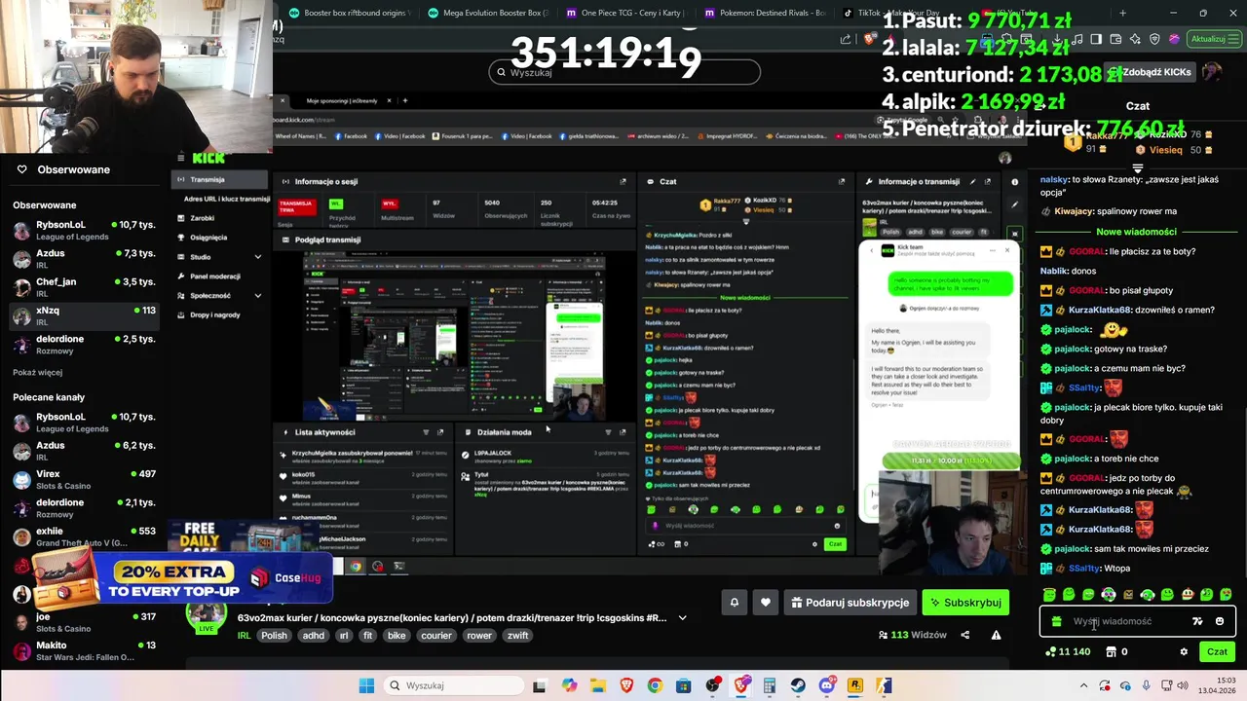
Task: Open Calculator from the taskbar
Action: (x=770, y=685)
